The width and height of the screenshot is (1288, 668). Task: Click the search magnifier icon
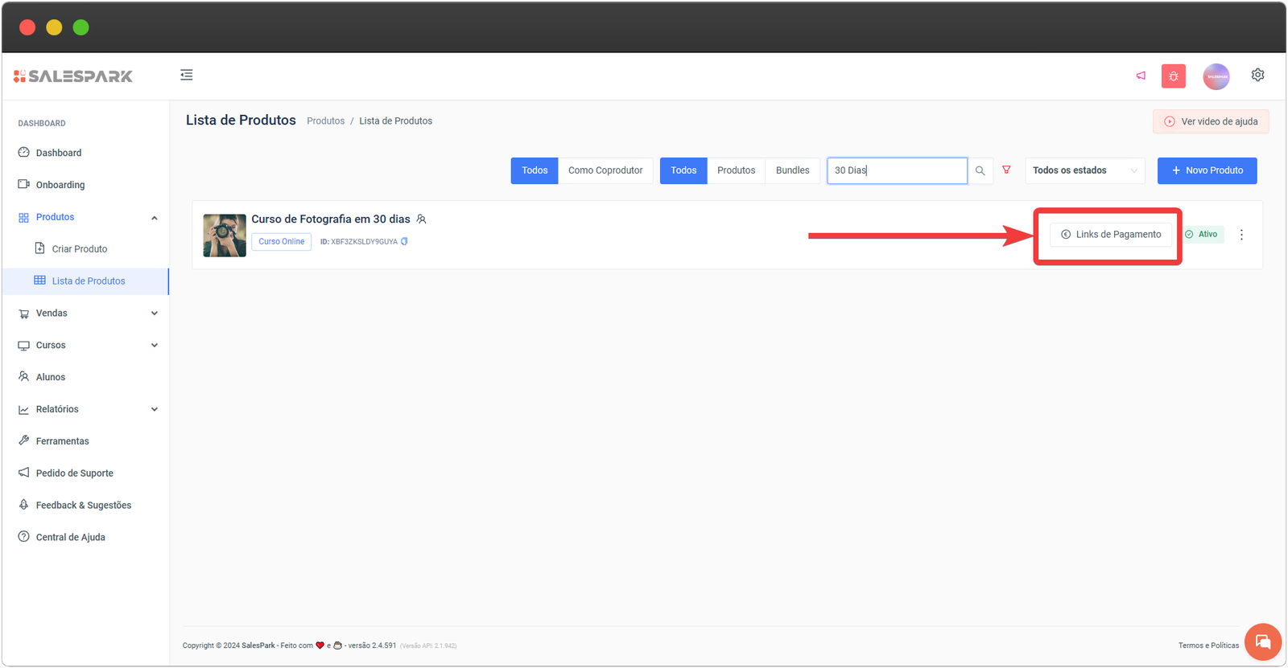980,170
